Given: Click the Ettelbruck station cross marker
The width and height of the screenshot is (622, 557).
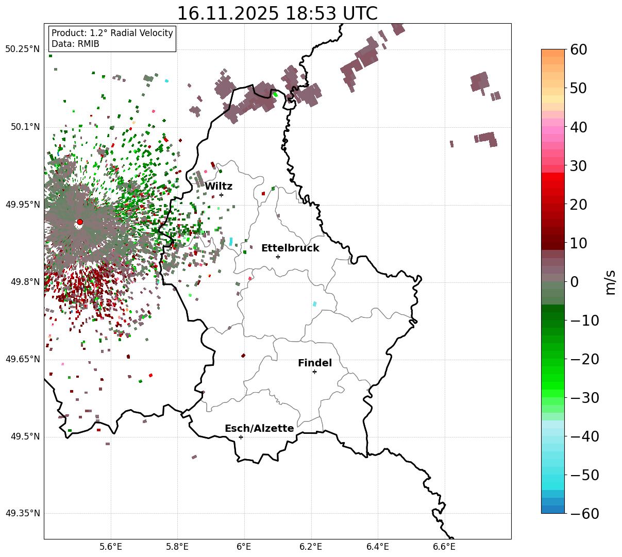Looking at the screenshot, I should [278, 257].
